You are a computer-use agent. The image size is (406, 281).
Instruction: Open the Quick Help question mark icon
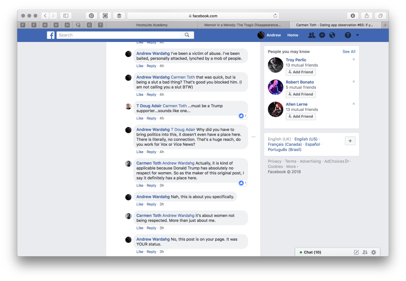[x=348, y=35]
